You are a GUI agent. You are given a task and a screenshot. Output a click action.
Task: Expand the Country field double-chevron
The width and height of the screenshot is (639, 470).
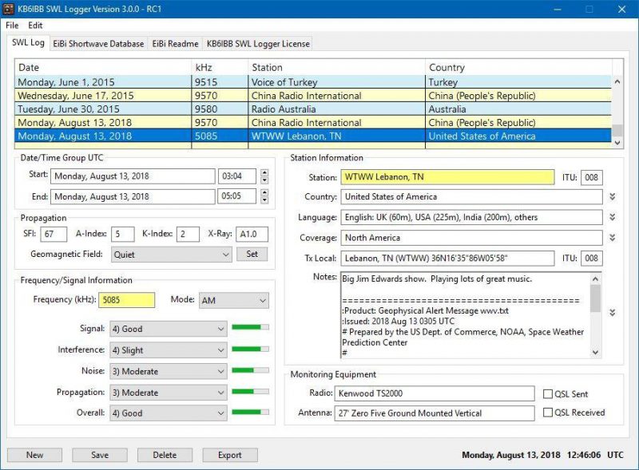tap(612, 197)
